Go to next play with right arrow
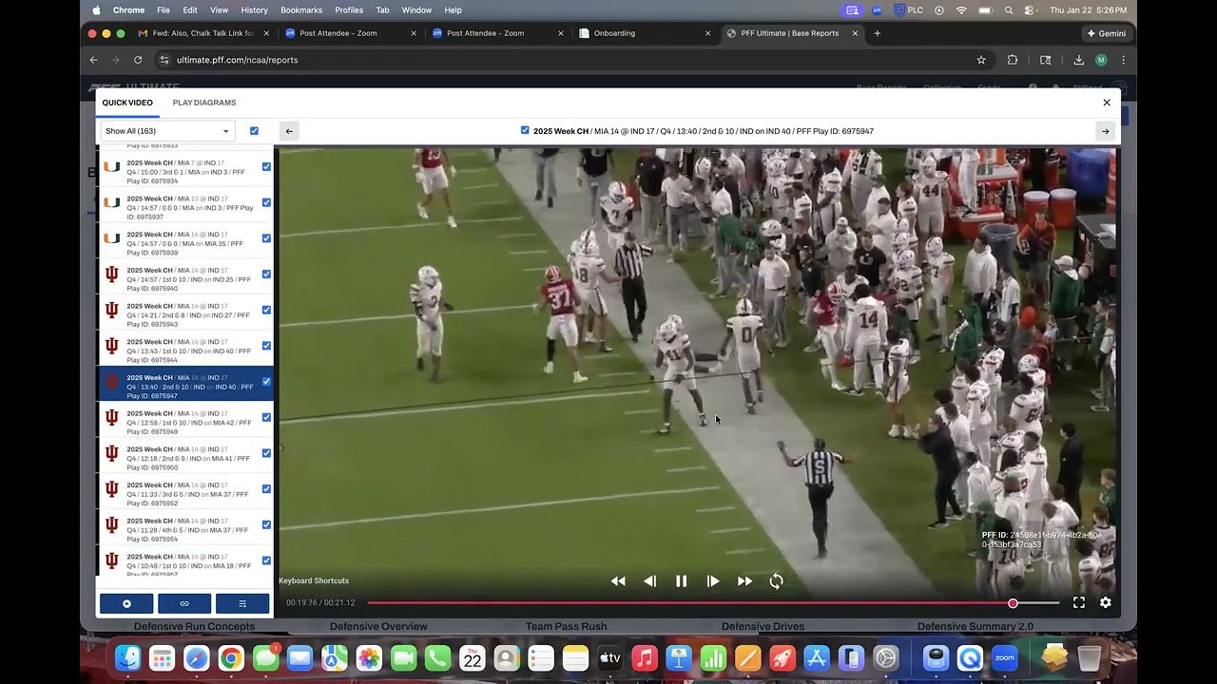The height and width of the screenshot is (684, 1217). click(1105, 131)
